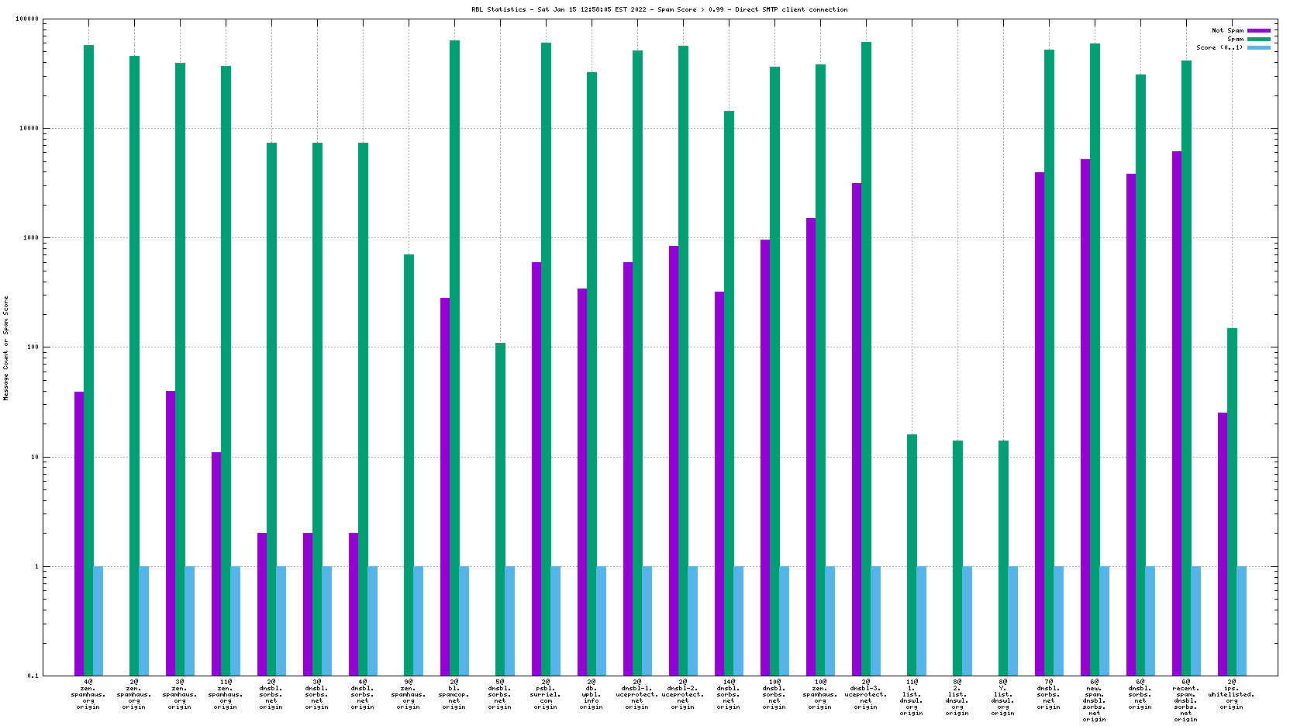This screenshot has height=726, width=1290.
Task: Click the psbl.surriel.com x-axis label
Action: (546, 694)
